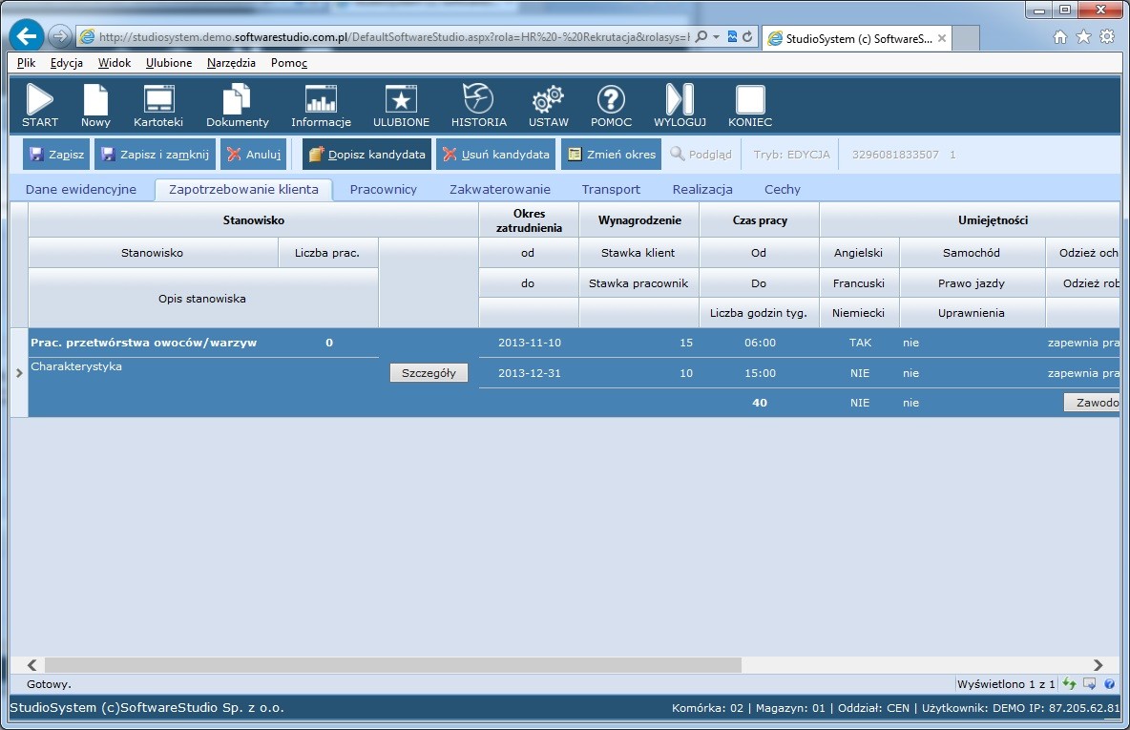Click the Zawodo button in the row
The image size is (1130, 730).
pos(1092,402)
